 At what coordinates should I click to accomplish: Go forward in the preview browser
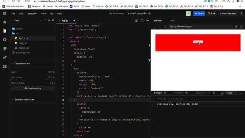160,26
